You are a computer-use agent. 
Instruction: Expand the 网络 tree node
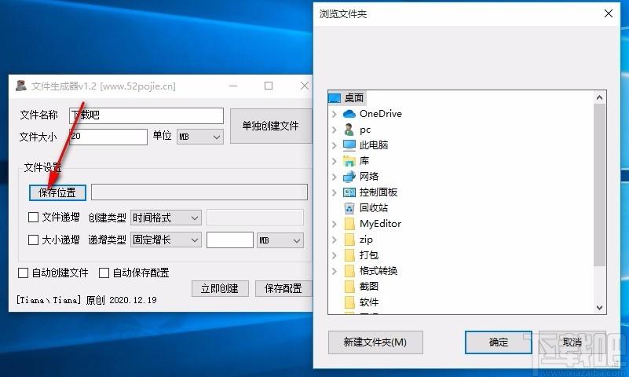[x=335, y=177]
